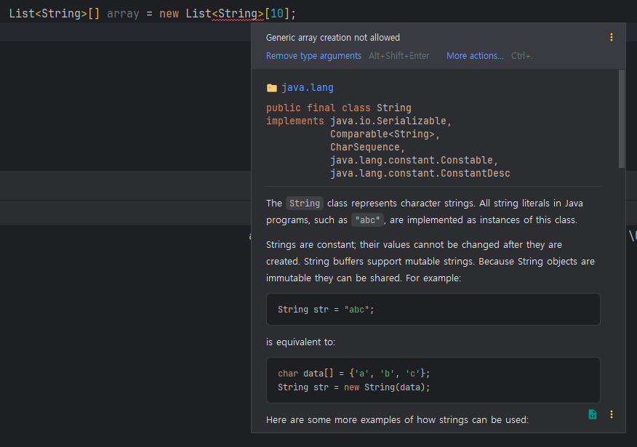Click the String str = "abc" code sample
The image size is (637, 447).
tap(326, 310)
